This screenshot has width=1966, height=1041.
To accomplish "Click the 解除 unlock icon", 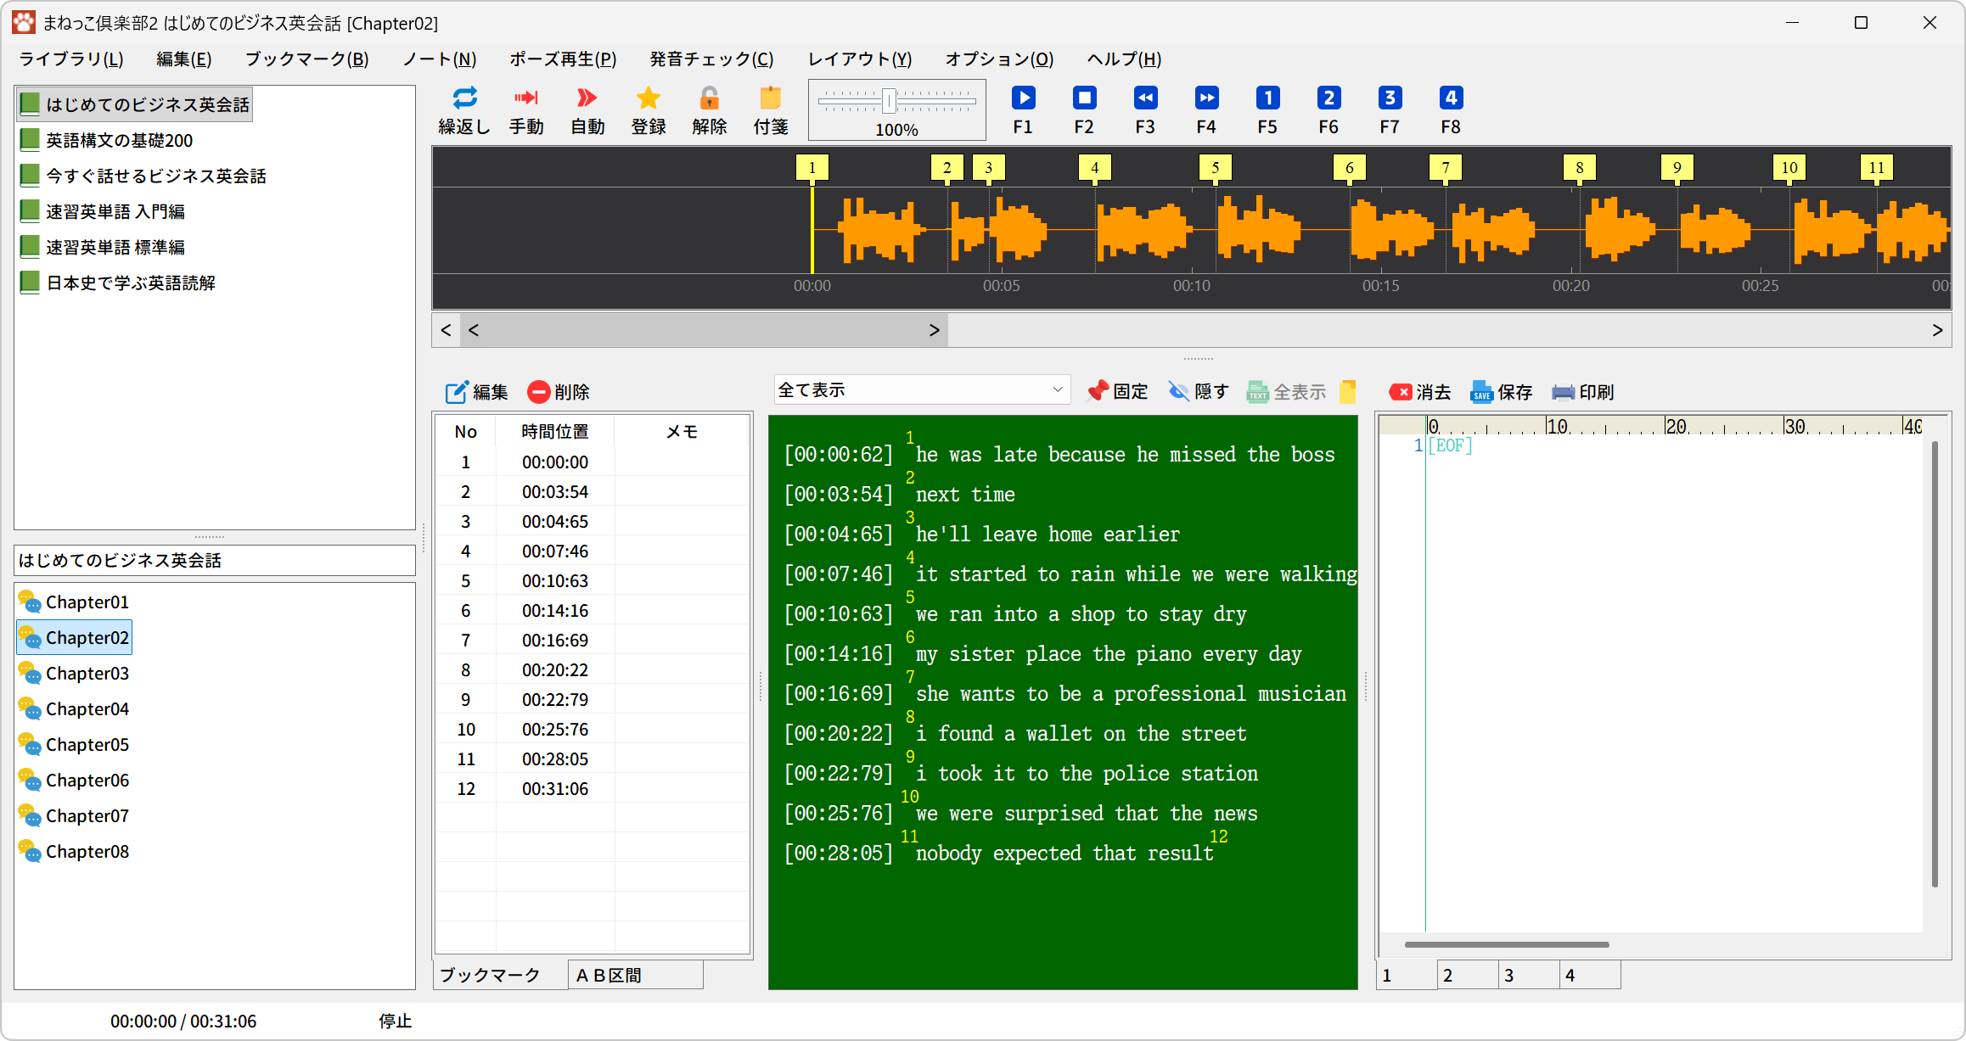I will tap(710, 110).
